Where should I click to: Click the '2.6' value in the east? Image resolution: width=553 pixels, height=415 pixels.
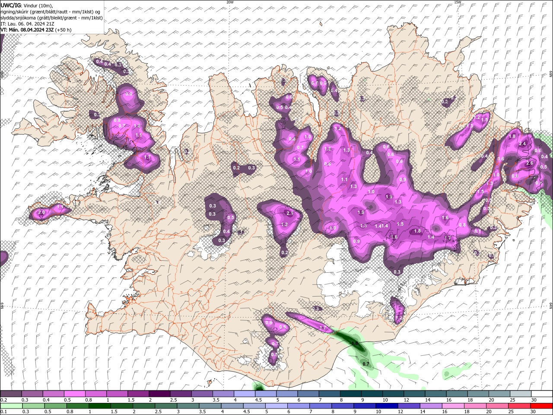(x=530, y=163)
